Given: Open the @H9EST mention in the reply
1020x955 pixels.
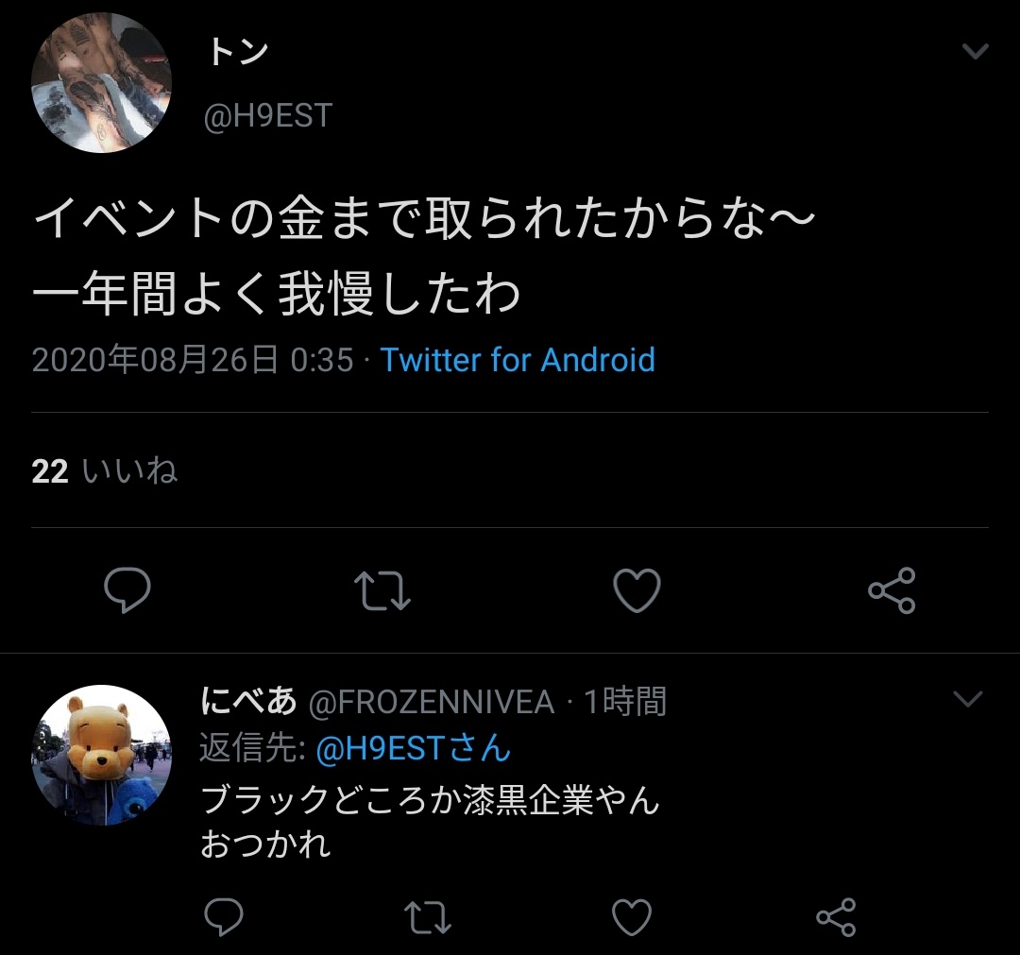Looking at the screenshot, I should tap(414, 748).
